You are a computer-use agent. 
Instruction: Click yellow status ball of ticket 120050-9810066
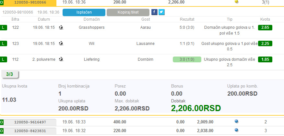click(x=236, y=2)
